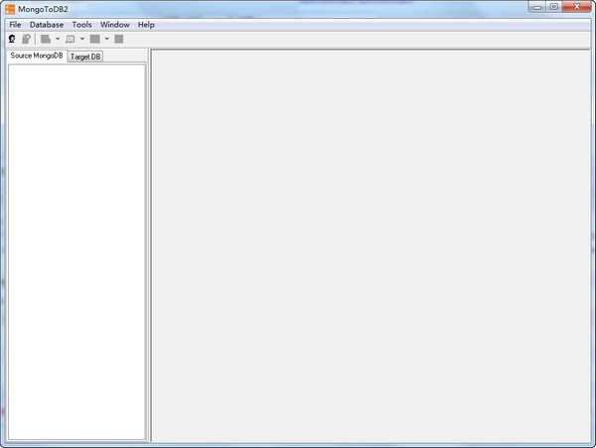Click the first toolbar icon to connect source MongoDB

pyautogui.click(x=12, y=39)
